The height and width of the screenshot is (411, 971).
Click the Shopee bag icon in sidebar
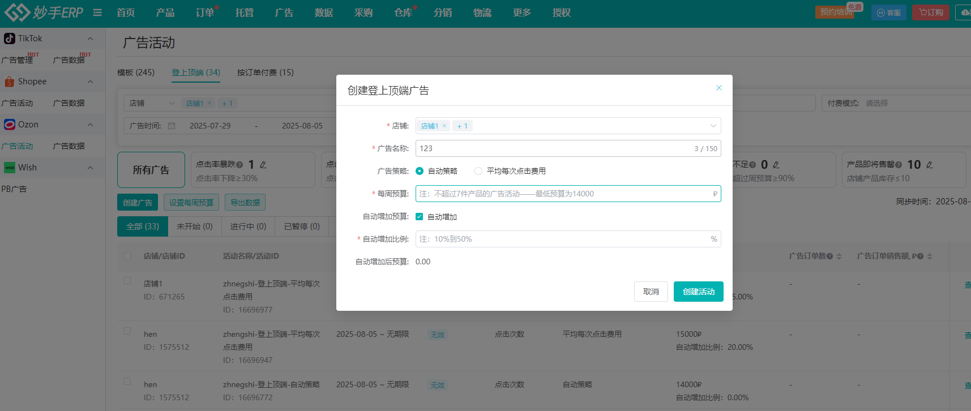(9, 82)
